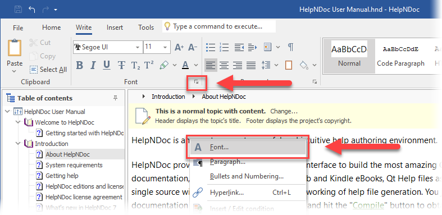
Task: Open the font size dropdown
Action: coord(165,47)
